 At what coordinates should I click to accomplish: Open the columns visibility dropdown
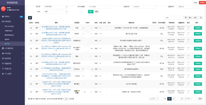pos(191,18)
